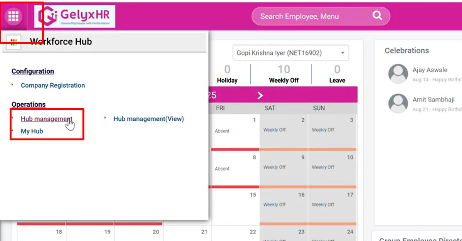The height and width of the screenshot is (241, 462).
Task: Open Hub management(View) link
Action: point(148,119)
